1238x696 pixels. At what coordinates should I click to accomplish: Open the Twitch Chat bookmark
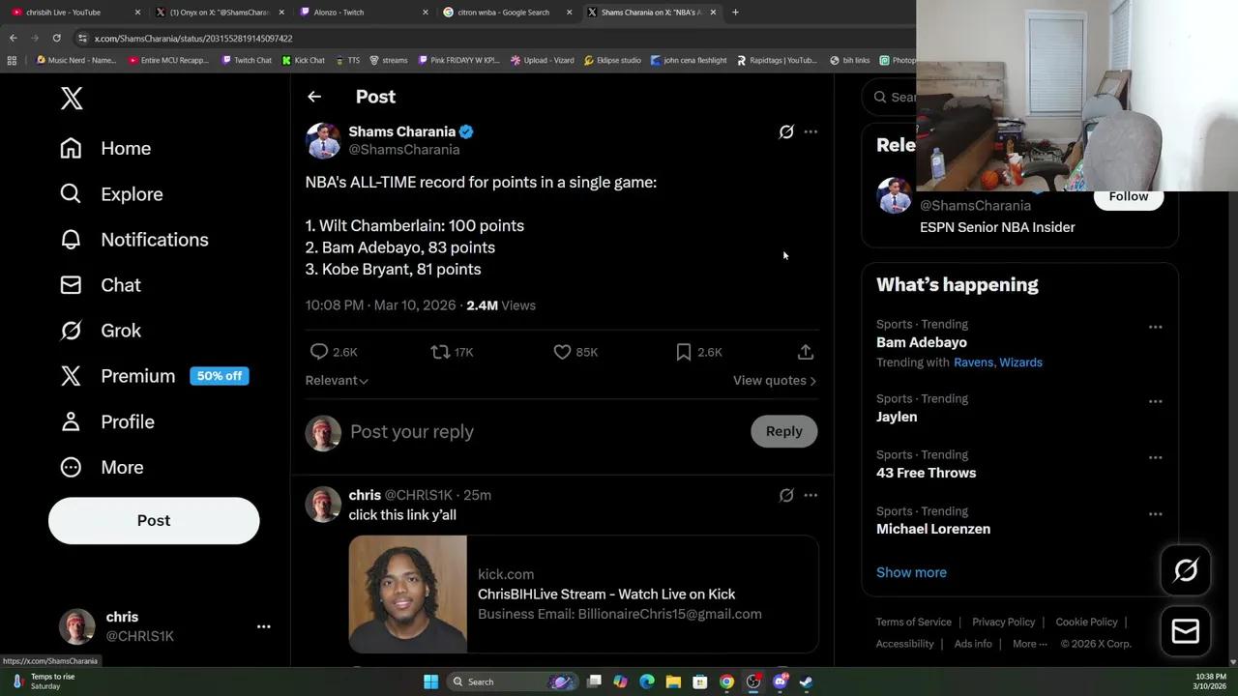tap(247, 60)
